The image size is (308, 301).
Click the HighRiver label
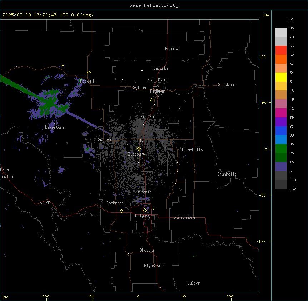153,266
